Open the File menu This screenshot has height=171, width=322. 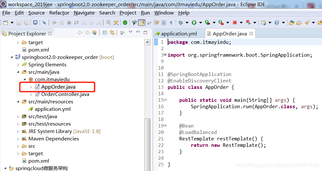[6, 13]
